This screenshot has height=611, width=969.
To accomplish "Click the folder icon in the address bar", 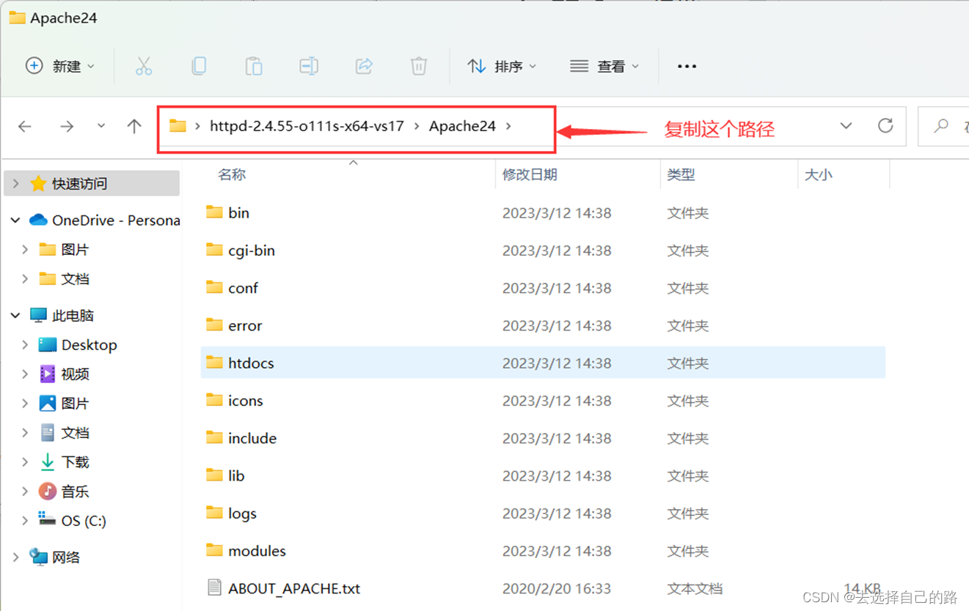I will click(178, 125).
